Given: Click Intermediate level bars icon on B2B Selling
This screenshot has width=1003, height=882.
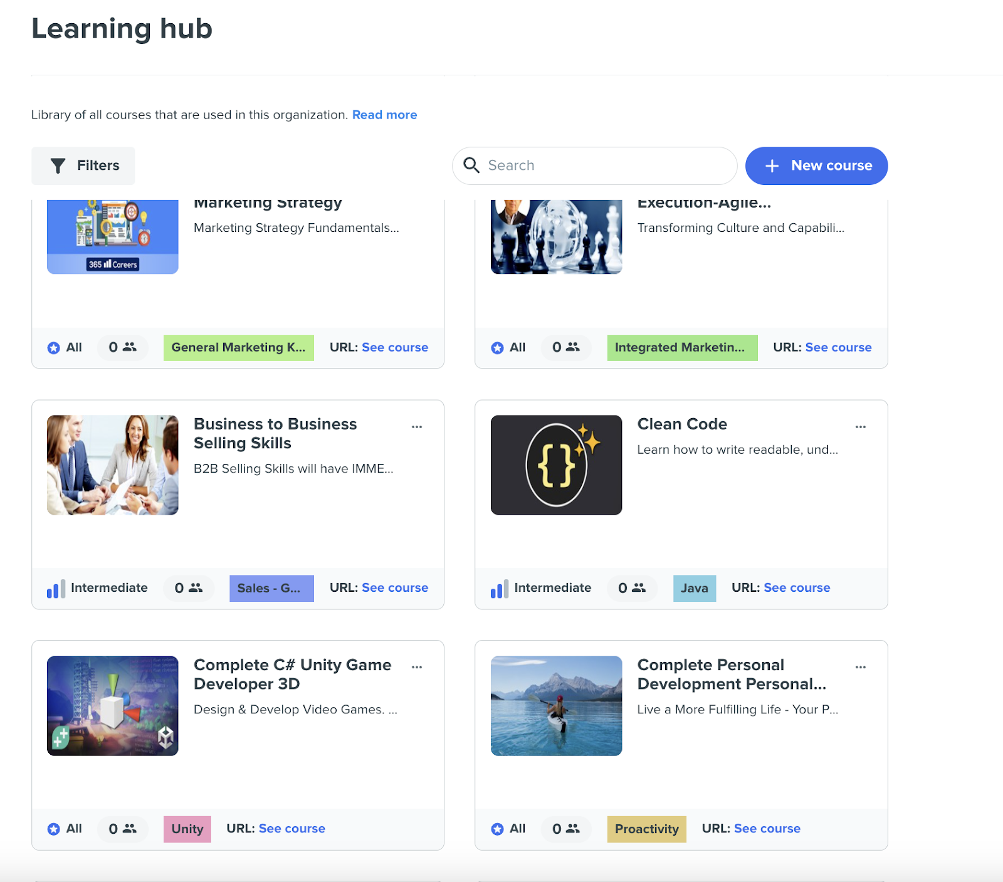Looking at the screenshot, I should (56, 589).
